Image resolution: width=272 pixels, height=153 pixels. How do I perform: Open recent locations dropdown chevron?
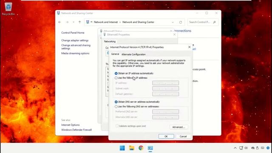74,22
